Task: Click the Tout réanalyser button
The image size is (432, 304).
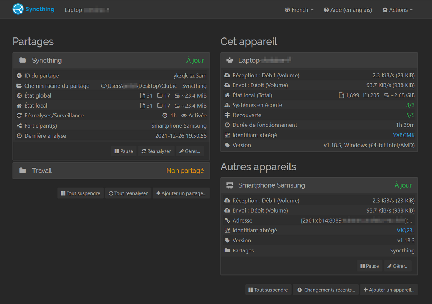Action: click(128, 193)
